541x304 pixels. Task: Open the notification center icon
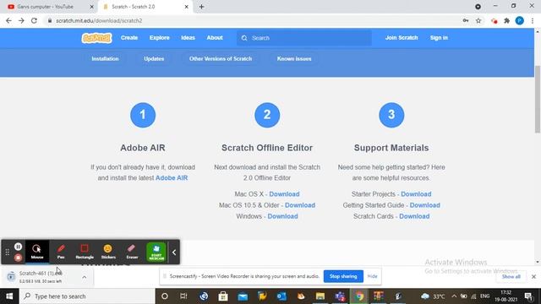528,296
